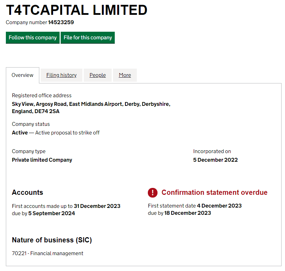Click the T4TCAPITAL LIMITED company name heading
The height and width of the screenshot is (271, 285).
tap(77, 10)
